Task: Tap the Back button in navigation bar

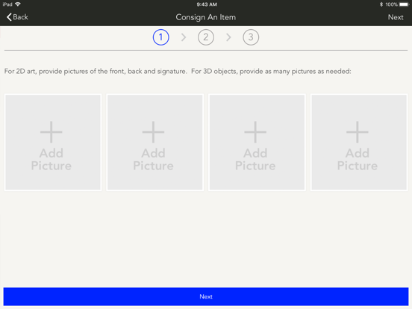Action: tap(17, 17)
